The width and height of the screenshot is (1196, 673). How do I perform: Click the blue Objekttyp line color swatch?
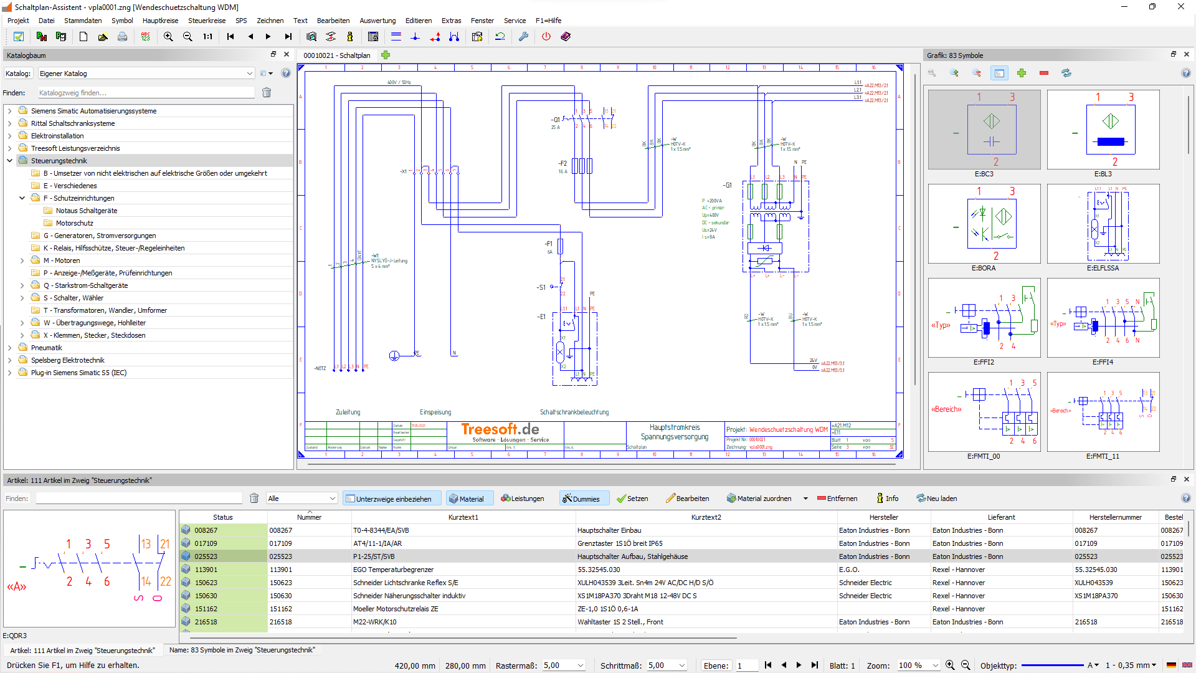pos(1053,666)
